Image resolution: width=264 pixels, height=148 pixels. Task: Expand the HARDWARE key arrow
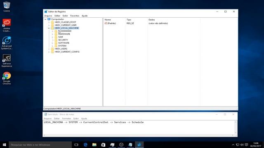[52, 34]
